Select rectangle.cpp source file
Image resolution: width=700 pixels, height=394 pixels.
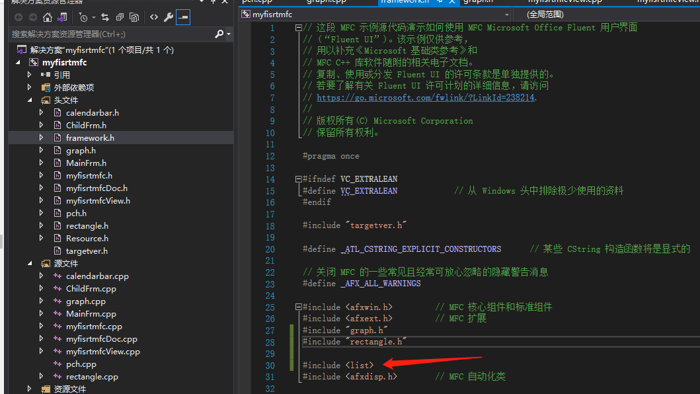click(x=92, y=377)
